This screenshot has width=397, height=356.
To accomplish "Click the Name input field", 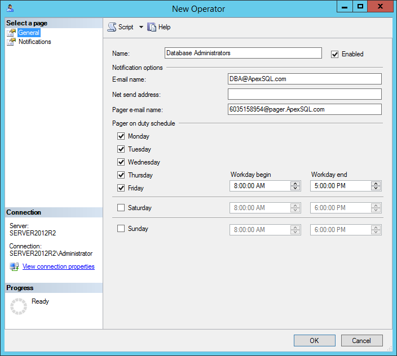I will [243, 53].
